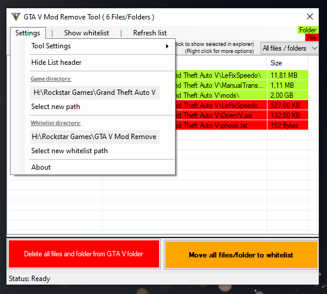The image size is (327, 294).
Task: Click the GTA V logo icon in title bar
Action: click(x=16, y=16)
